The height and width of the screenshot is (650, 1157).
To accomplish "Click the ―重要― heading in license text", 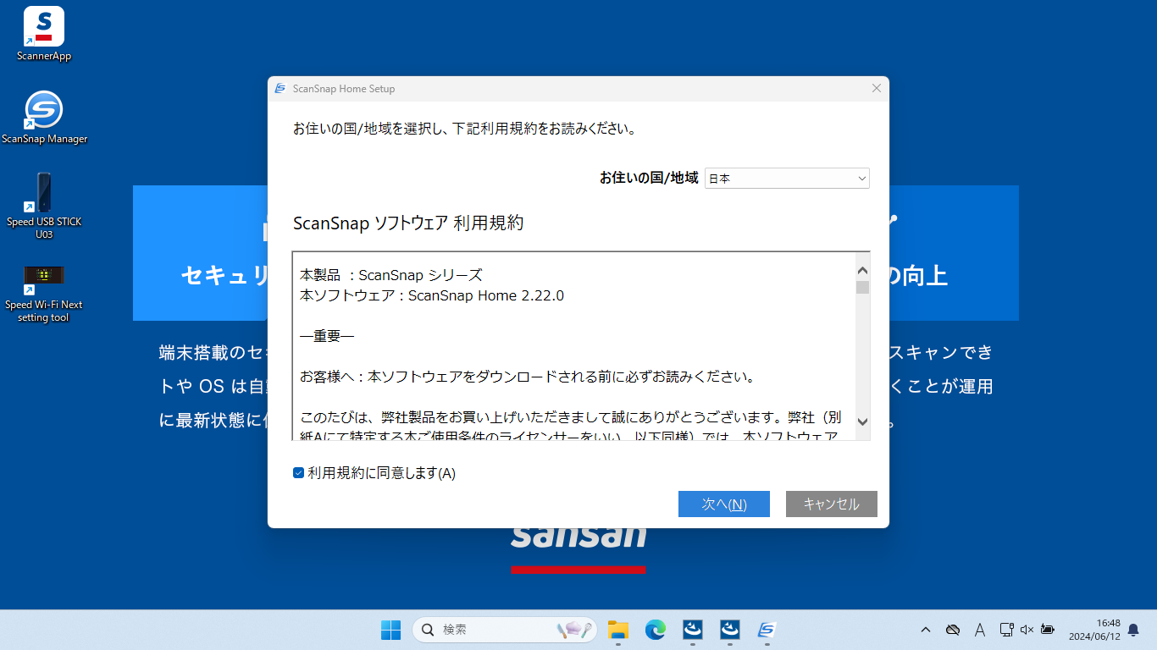I will click(x=327, y=336).
